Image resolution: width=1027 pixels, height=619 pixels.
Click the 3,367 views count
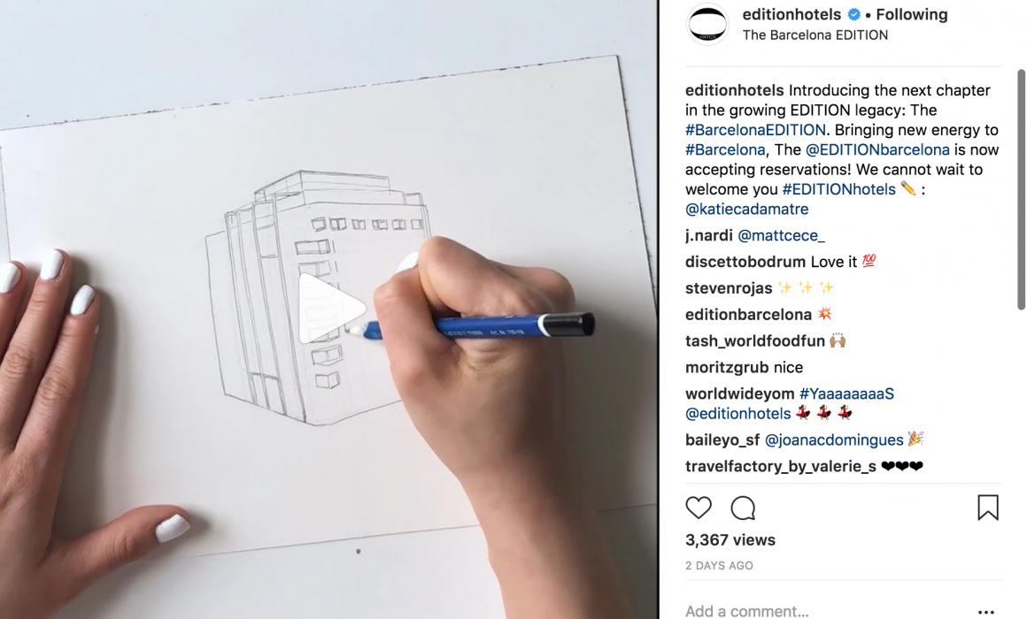730,539
